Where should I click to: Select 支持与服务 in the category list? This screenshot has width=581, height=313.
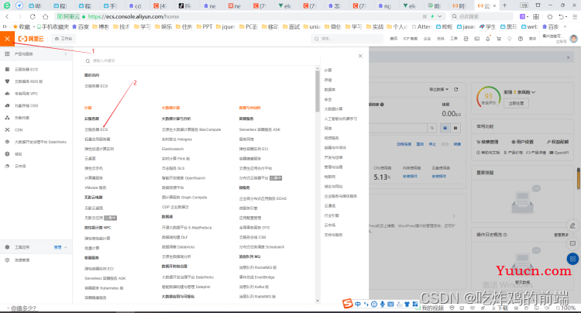click(x=333, y=235)
